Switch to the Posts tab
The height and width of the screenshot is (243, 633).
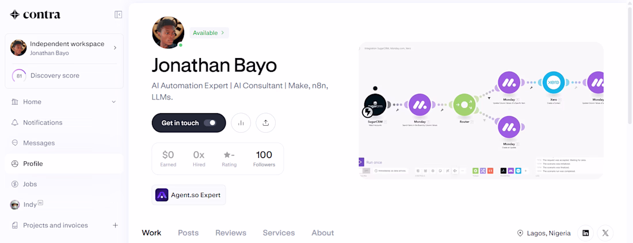[188, 233]
